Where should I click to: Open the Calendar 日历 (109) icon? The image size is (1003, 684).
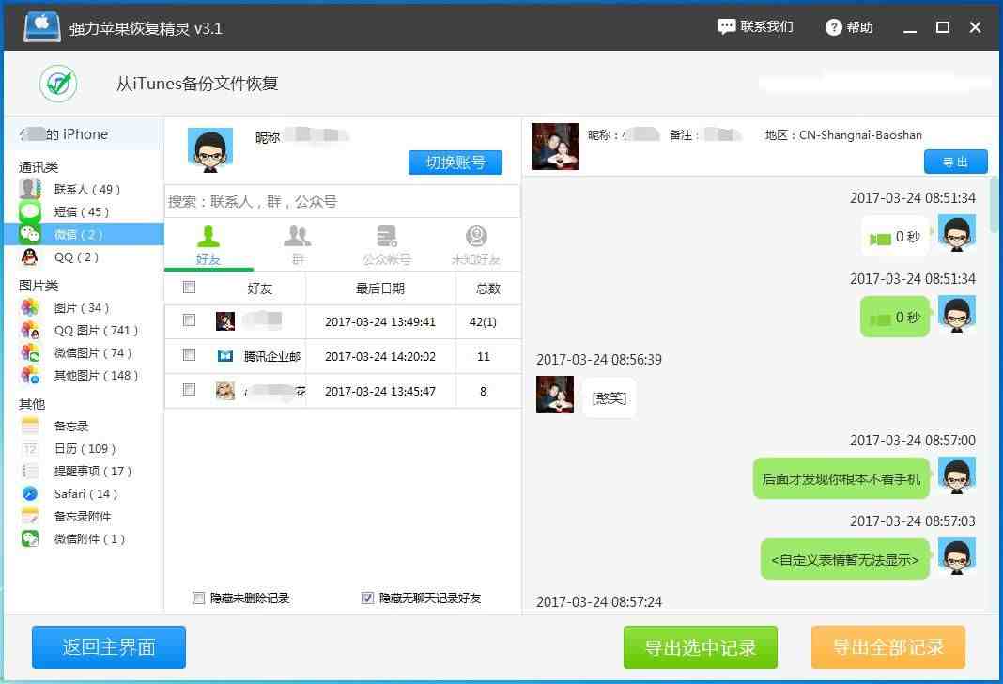click(x=29, y=448)
